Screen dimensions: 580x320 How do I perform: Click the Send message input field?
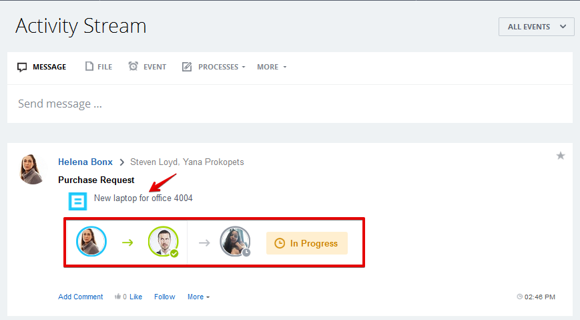(x=290, y=104)
